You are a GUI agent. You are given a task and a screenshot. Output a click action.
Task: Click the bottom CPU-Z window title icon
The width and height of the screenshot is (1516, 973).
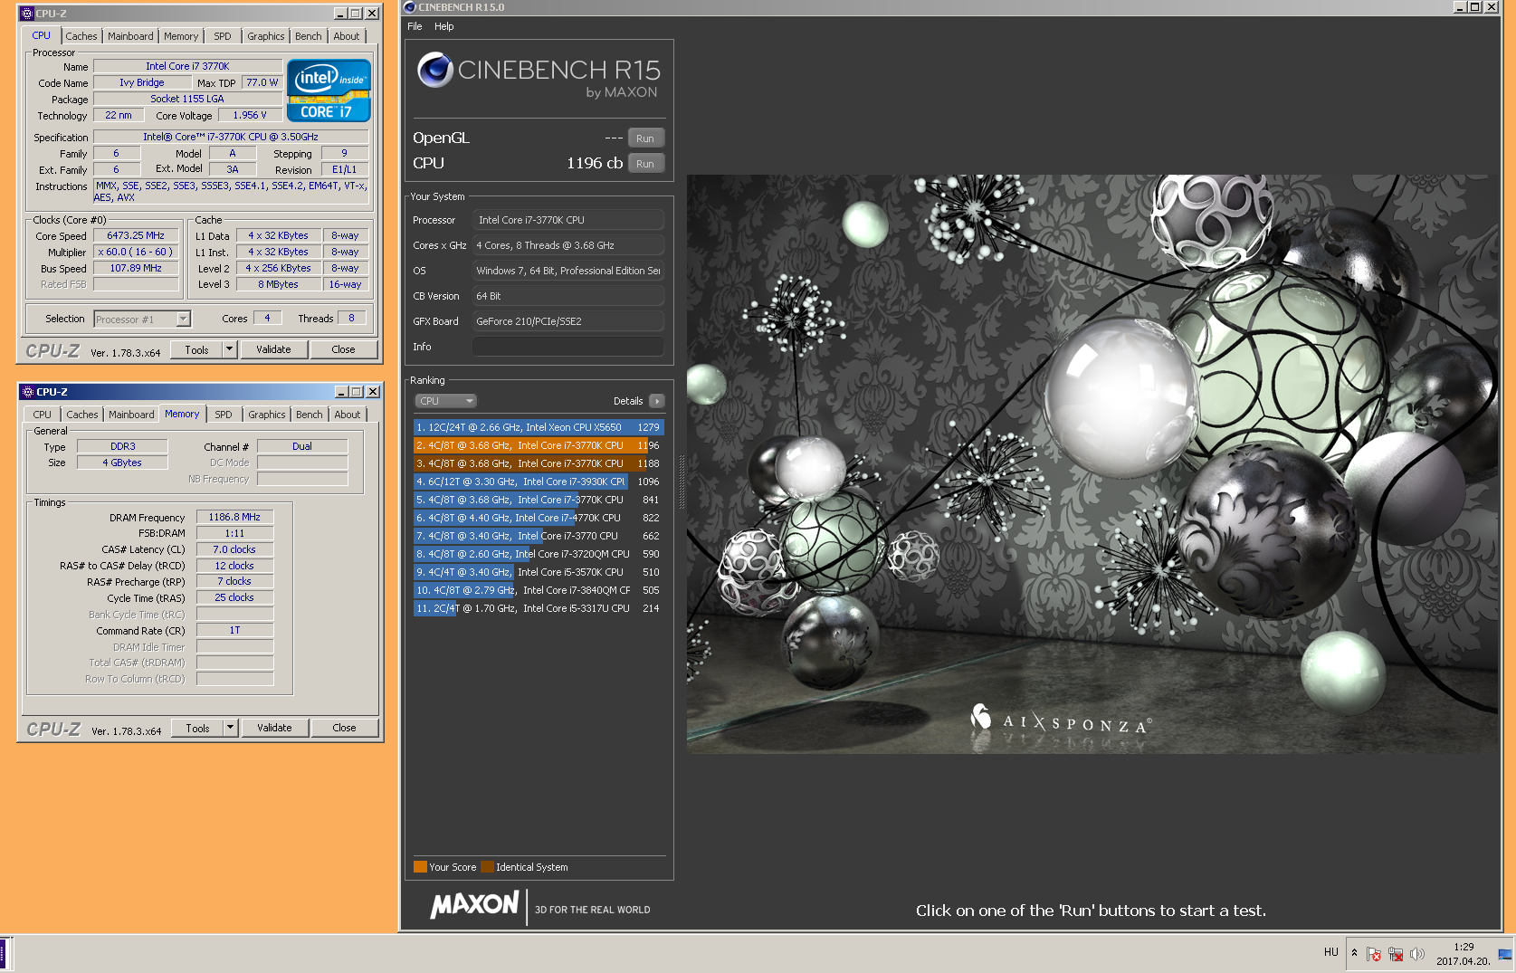point(28,392)
